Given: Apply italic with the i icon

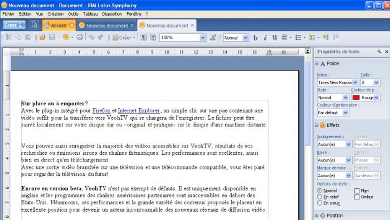Looking at the screenshot, I should pyautogui.click(x=265, y=37).
